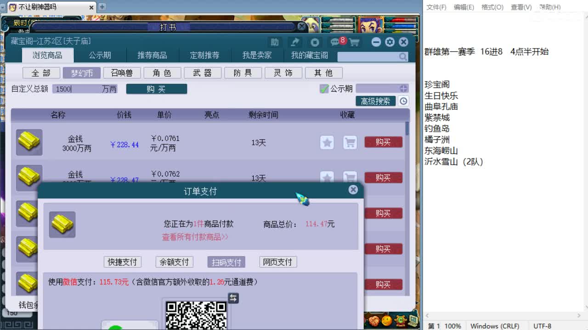Open 高级搜索 advanced search options
This screenshot has width=588, height=330.
click(x=376, y=101)
